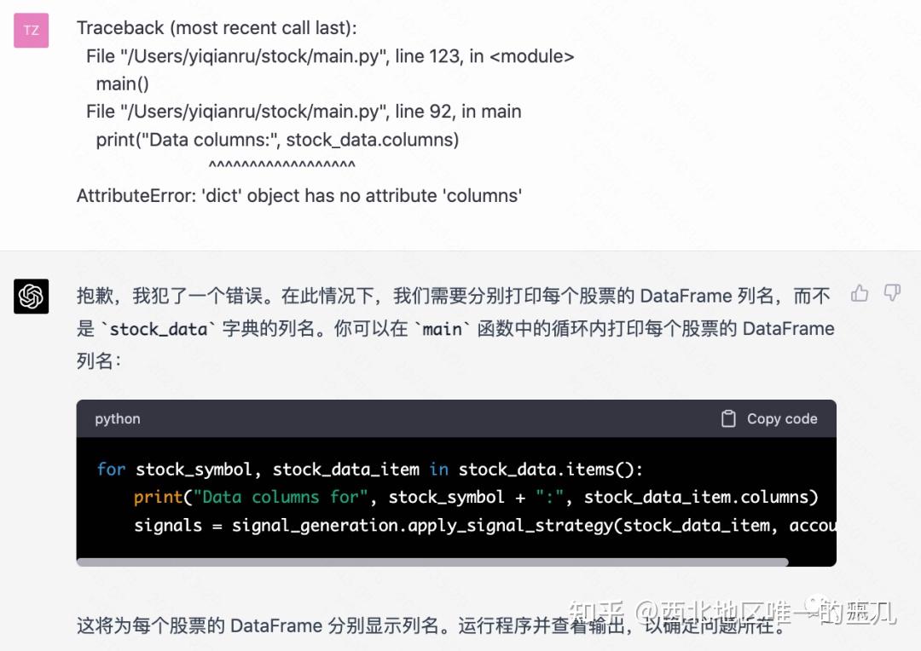The height and width of the screenshot is (651, 921).
Task: Click the ChatGPT logo avatar
Action: (32, 296)
